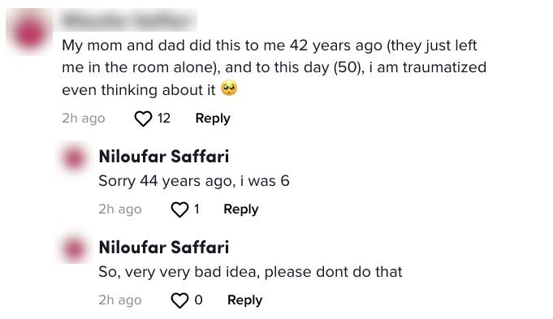This screenshot has height=319, width=553.
Task: Like the comment with 12 likes
Action: click(x=143, y=119)
